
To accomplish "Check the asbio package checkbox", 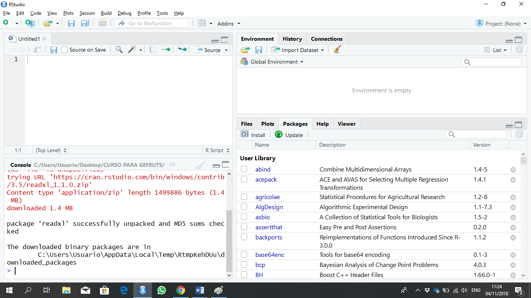I will coord(244,217).
